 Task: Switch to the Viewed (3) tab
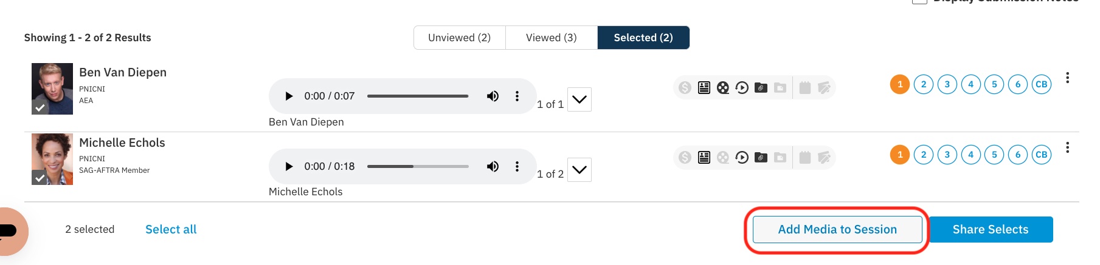pyautogui.click(x=551, y=38)
